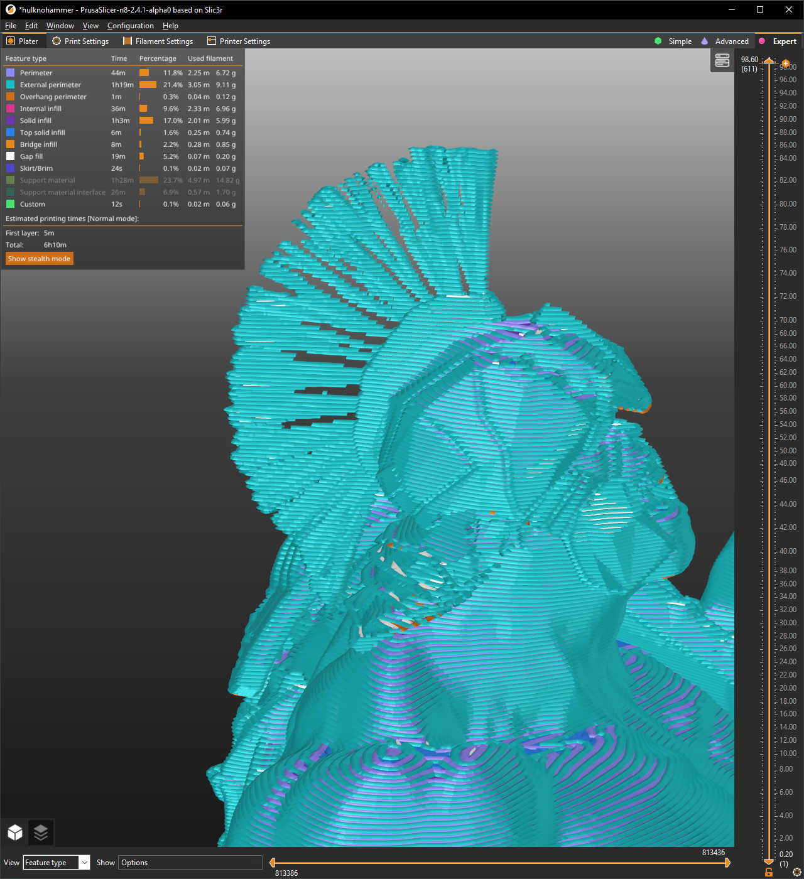Toggle Skirt/Brim feature visibility

pos(122,168)
